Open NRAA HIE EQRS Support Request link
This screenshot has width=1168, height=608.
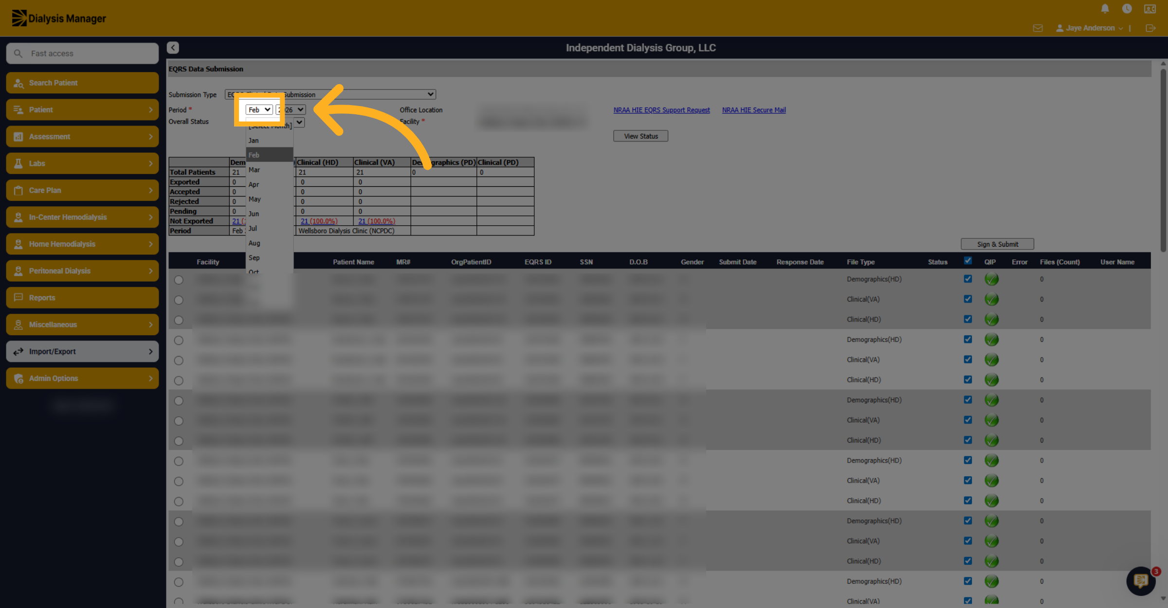coord(661,110)
